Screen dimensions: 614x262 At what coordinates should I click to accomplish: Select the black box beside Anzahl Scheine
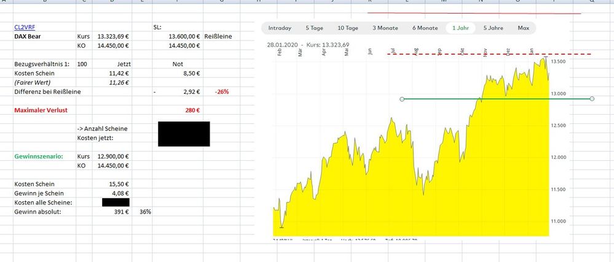pyautogui.click(x=184, y=134)
